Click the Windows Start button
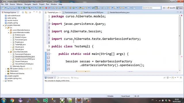The image size is (184, 103). coord(4,100)
